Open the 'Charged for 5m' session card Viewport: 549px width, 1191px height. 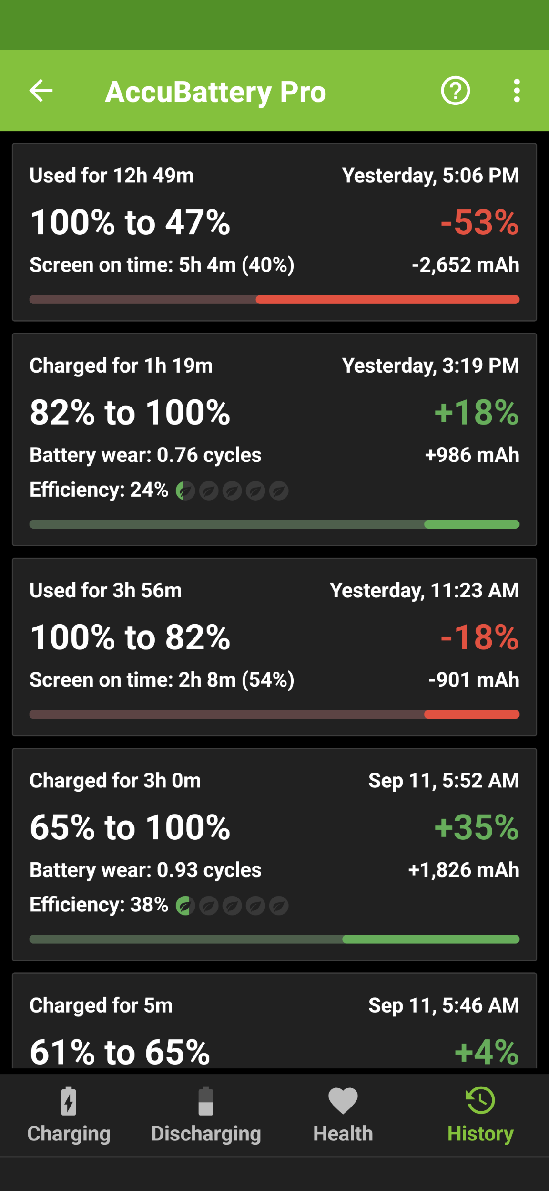coord(274,1021)
